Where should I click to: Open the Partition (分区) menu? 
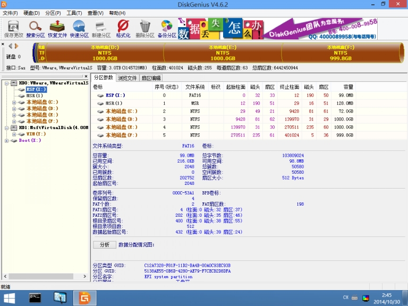click(x=53, y=13)
